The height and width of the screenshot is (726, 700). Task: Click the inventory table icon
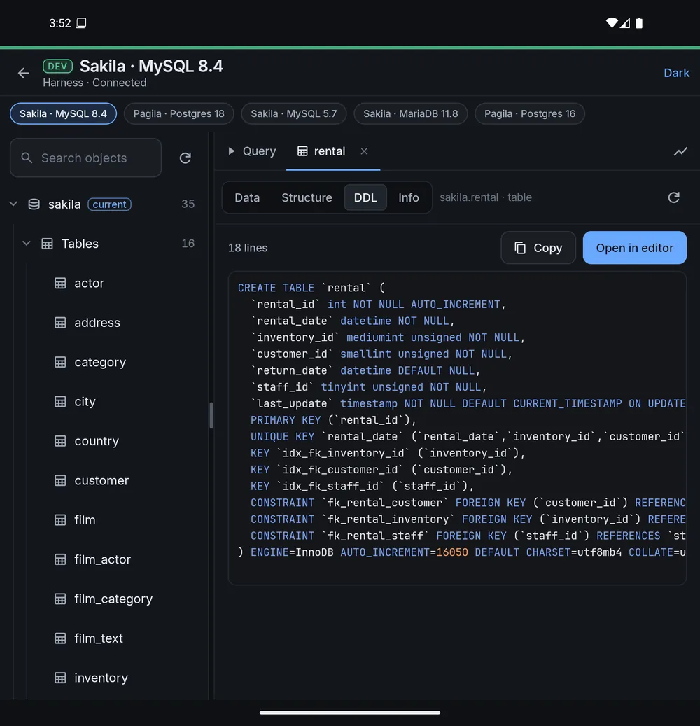pos(60,678)
